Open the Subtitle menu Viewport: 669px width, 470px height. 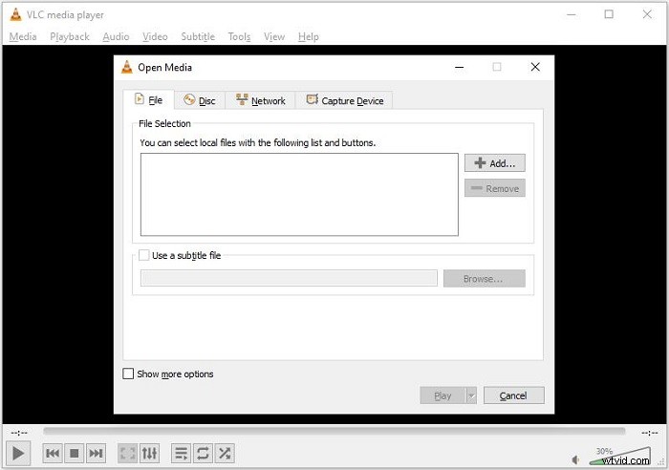pyautogui.click(x=198, y=36)
